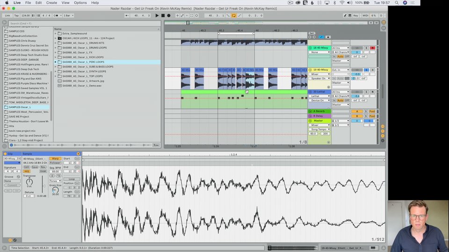Screen dimensions: 449x252
Task: Click the Link button
Action: point(7,15)
